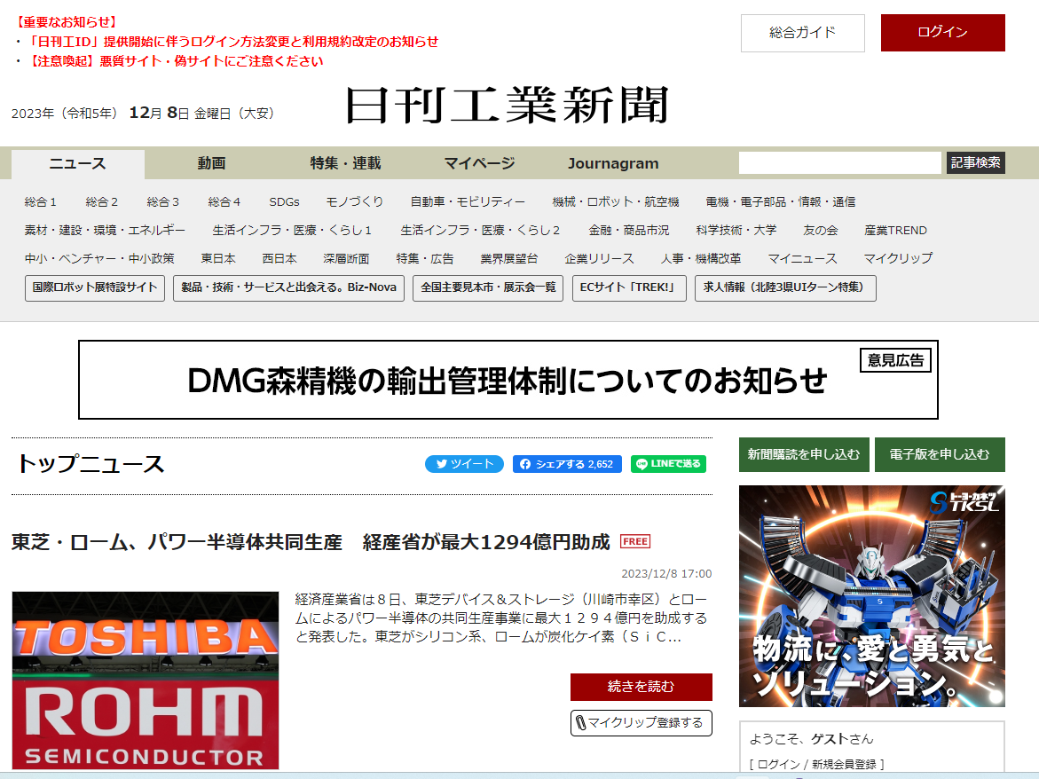Open the Journagram section
Image resolution: width=1039 pixels, height=779 pixels.
pyautogui.click(x=613, y=163)
